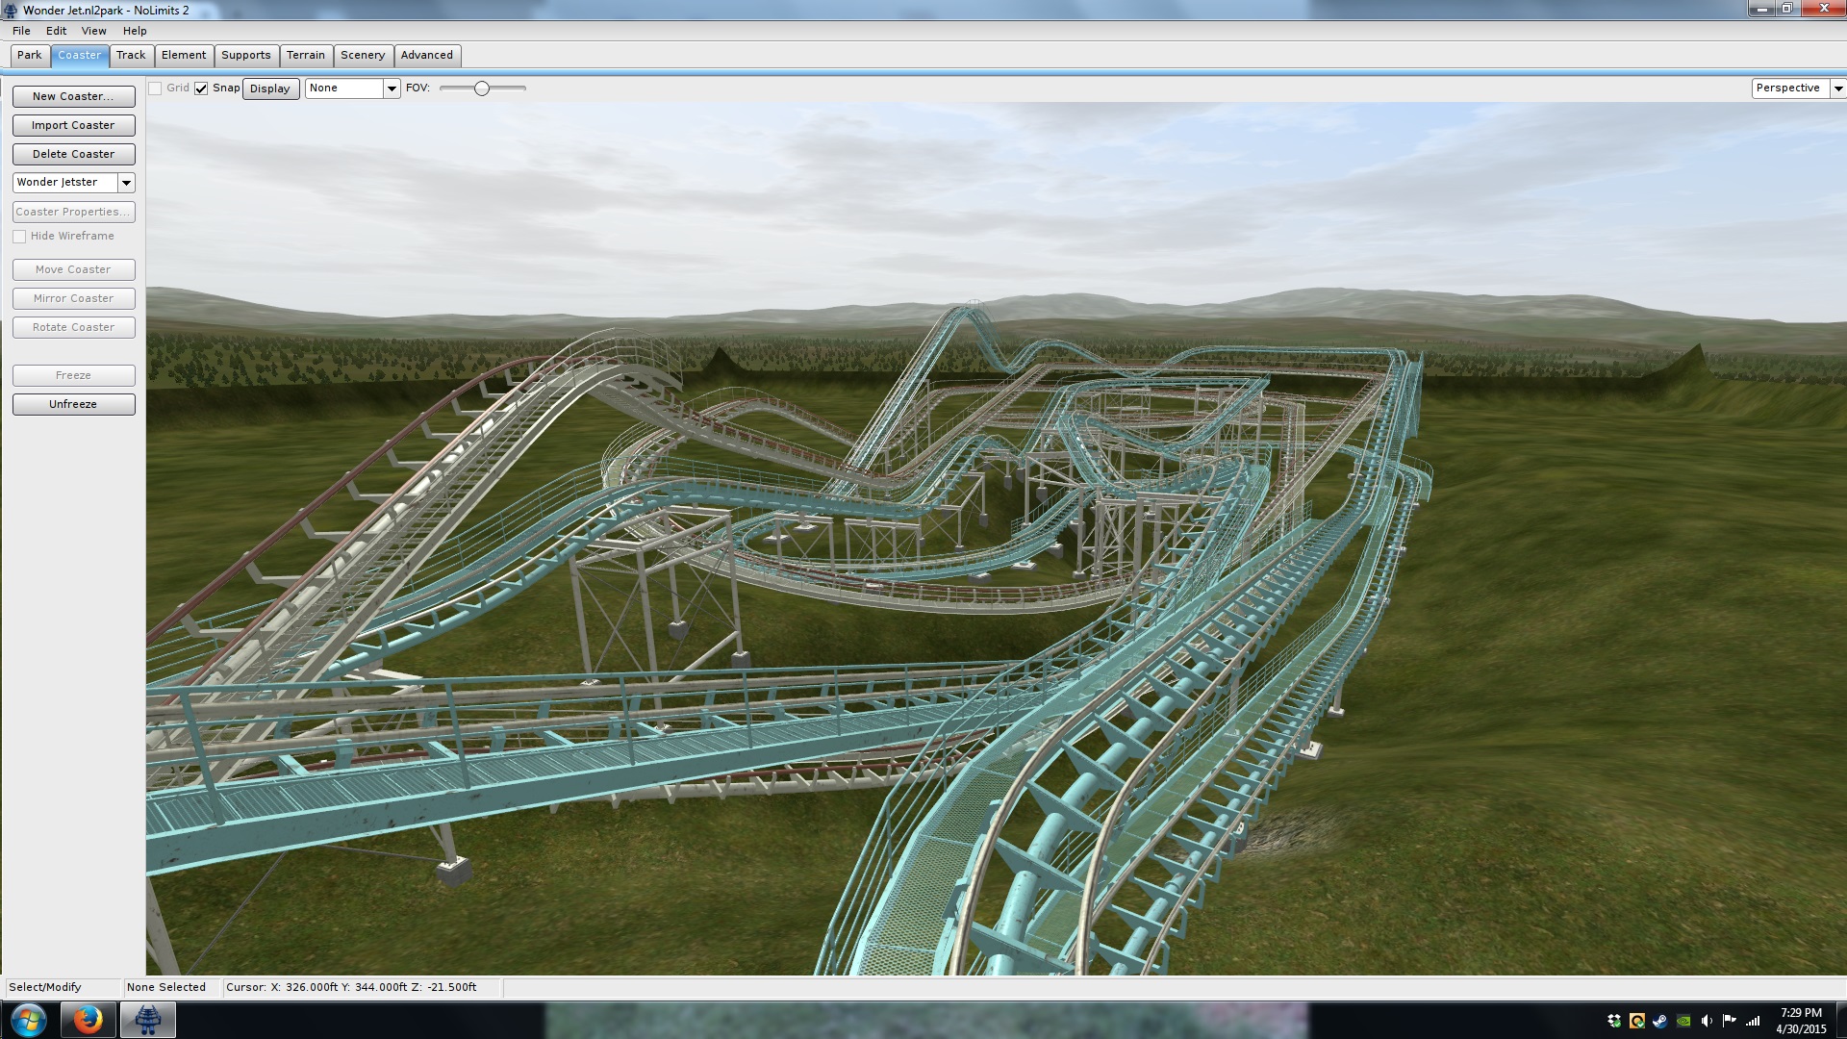The width and height of the screenshot is (1847, 1039).
Task: Toggle the Hide Wireframe checkbox
Action: click(19, 237)
